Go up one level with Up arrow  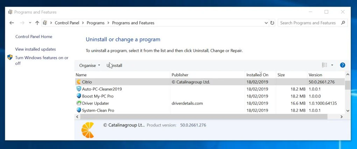coord(37,23)
